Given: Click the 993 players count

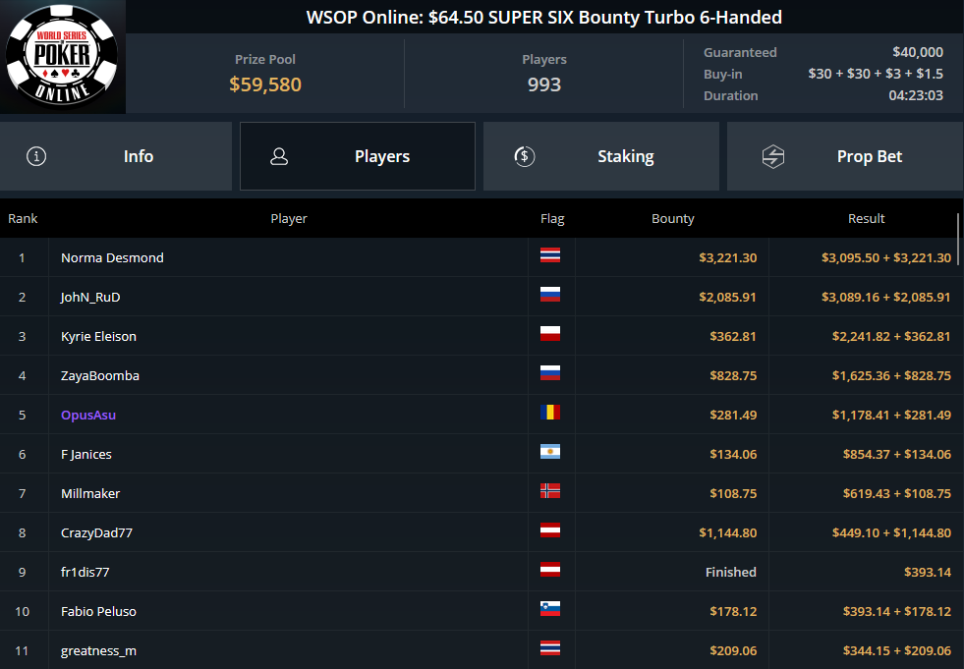Looking at the screenshot, I should coord(544,84).
